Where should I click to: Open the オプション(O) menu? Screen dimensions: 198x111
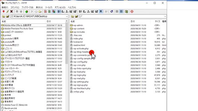[x=60, y=7]
